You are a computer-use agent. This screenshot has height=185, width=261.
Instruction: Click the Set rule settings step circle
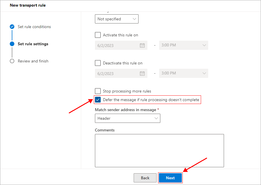pos(12,44)
